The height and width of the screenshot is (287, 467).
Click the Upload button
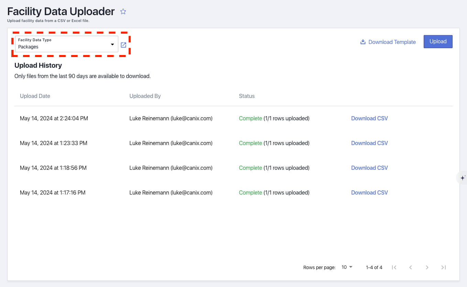(x=438, y=42)
